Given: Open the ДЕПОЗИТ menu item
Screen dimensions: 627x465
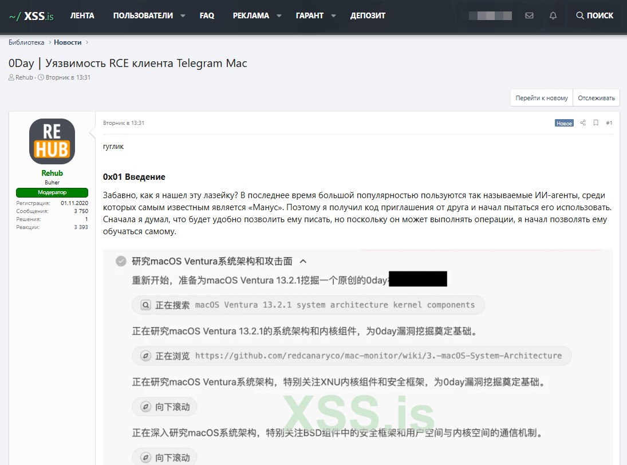Looking at the screenshot, I should click(x=368, y=15).
